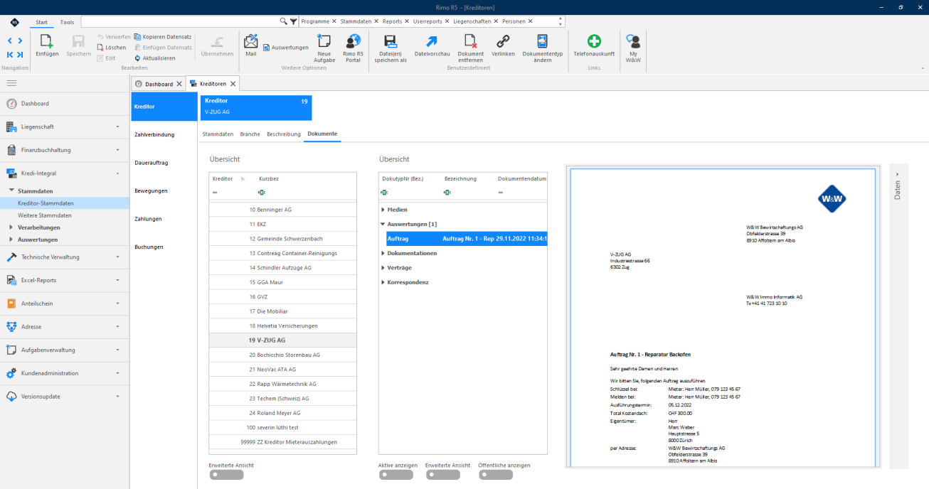Go to the next record arrow
Screen dimensions: 929x489
pyautogui.click(x=20, y=41)
